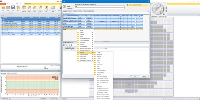Expand the Warpage Shape submenu
This screenshot has height=100, width=200.
click(x=85, y=55)
